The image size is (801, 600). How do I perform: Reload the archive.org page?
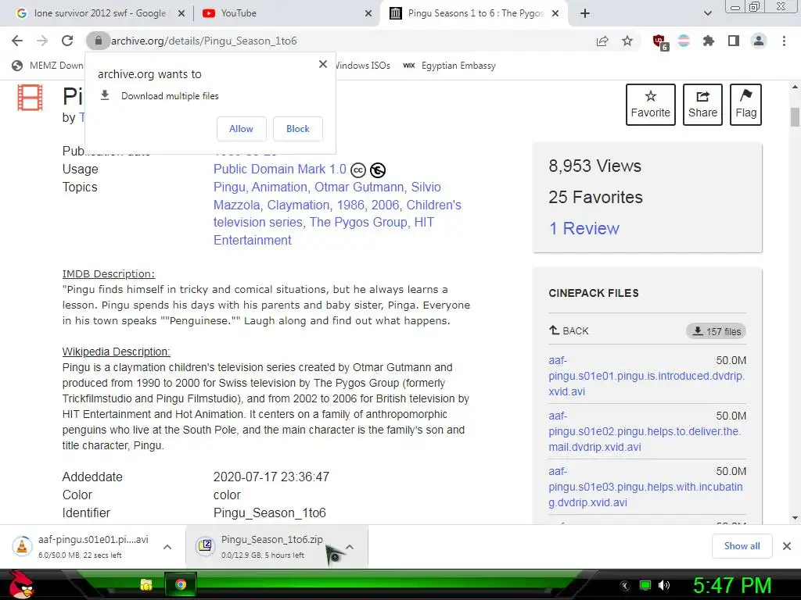point(67,41)
